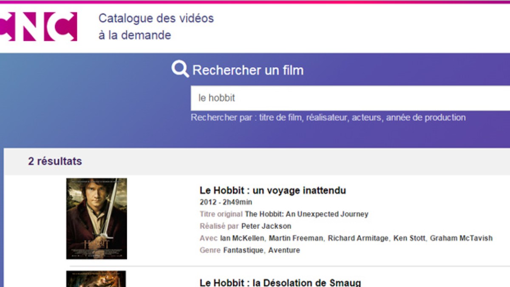This screenshot has height=287, width=510.
Task: Click the magnifying glass search icon
Action: click(180, 69)
